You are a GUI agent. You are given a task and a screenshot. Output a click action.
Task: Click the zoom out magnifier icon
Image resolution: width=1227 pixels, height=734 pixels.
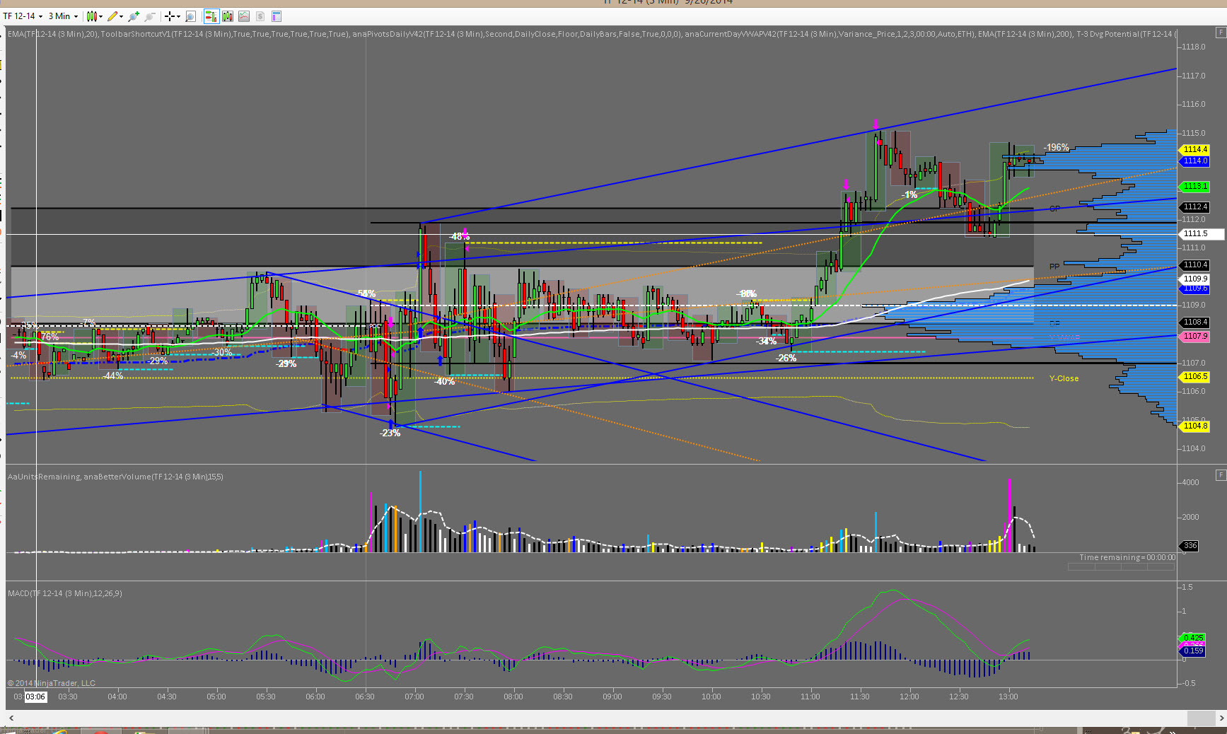(150, 16)
